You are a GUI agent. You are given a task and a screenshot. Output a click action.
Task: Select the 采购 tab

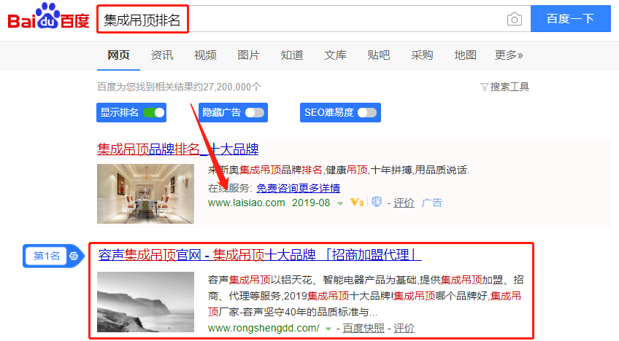(x=422, y=55)
